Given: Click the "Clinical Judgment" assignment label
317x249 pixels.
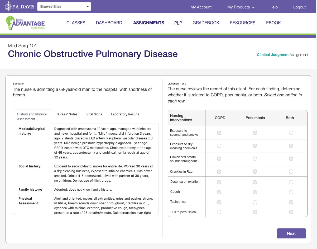Looking at the screenshot, I should coord(273,55).
